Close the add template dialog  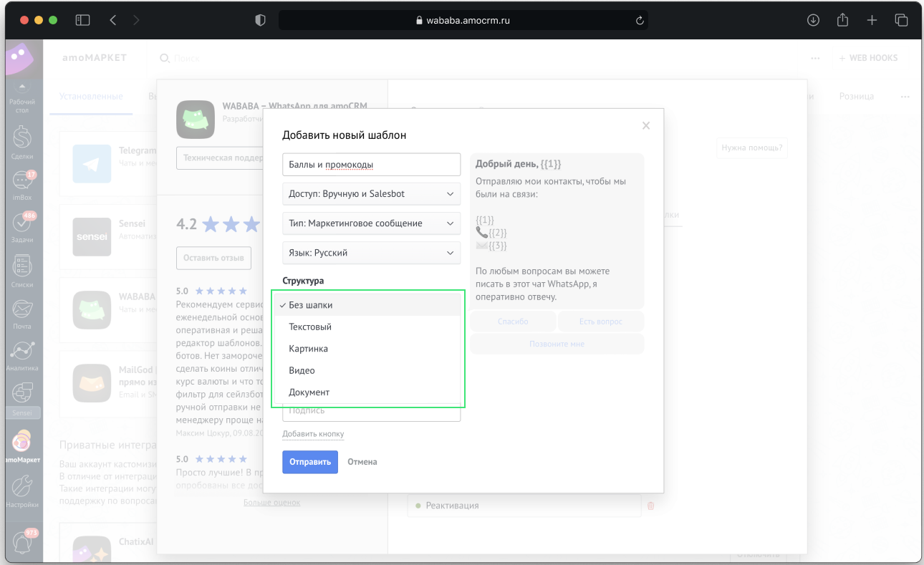coord(646,126)
